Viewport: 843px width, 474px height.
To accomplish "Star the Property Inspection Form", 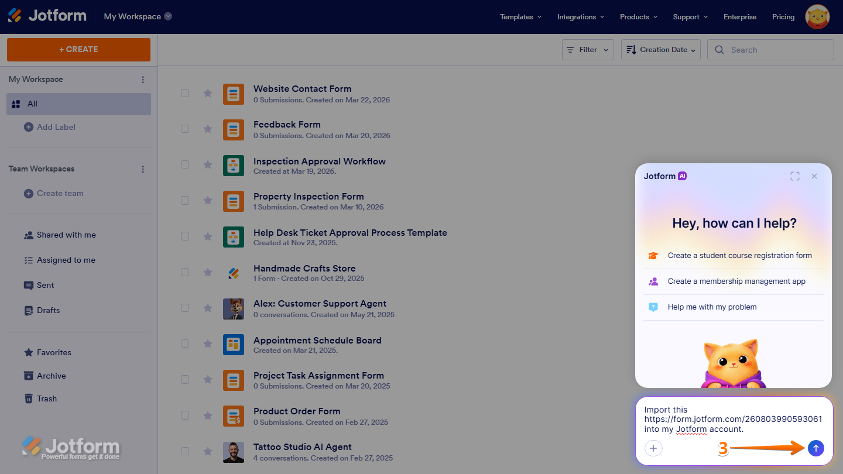I will tap(208, 201).
